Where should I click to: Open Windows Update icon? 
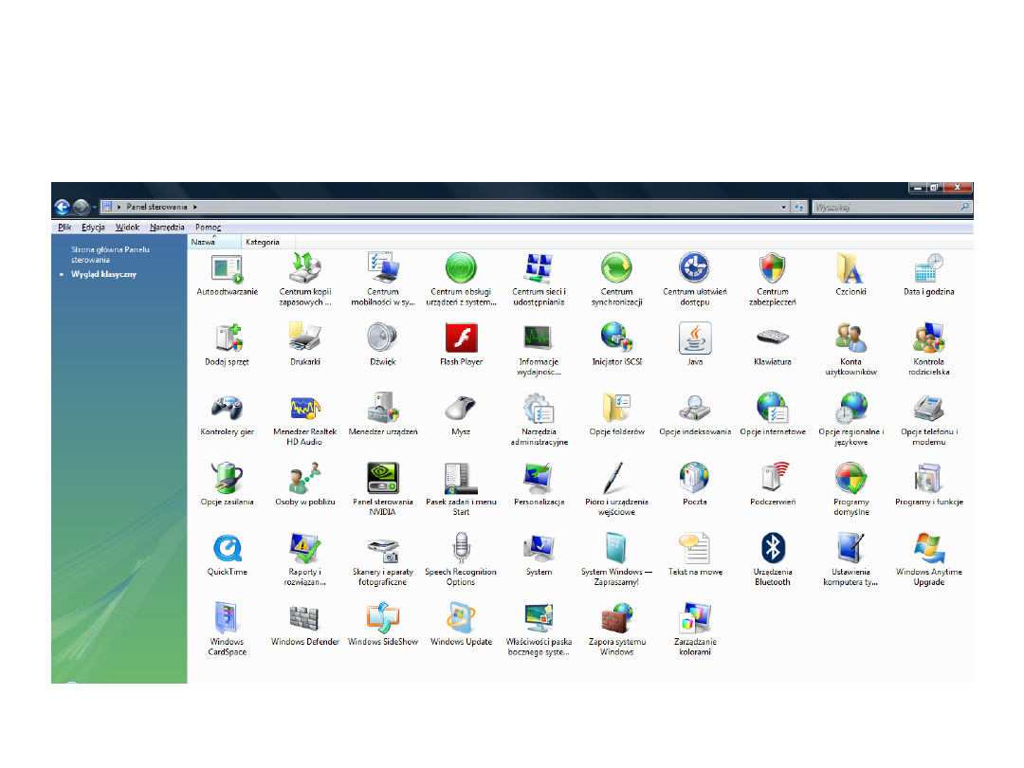pos(461,619)
